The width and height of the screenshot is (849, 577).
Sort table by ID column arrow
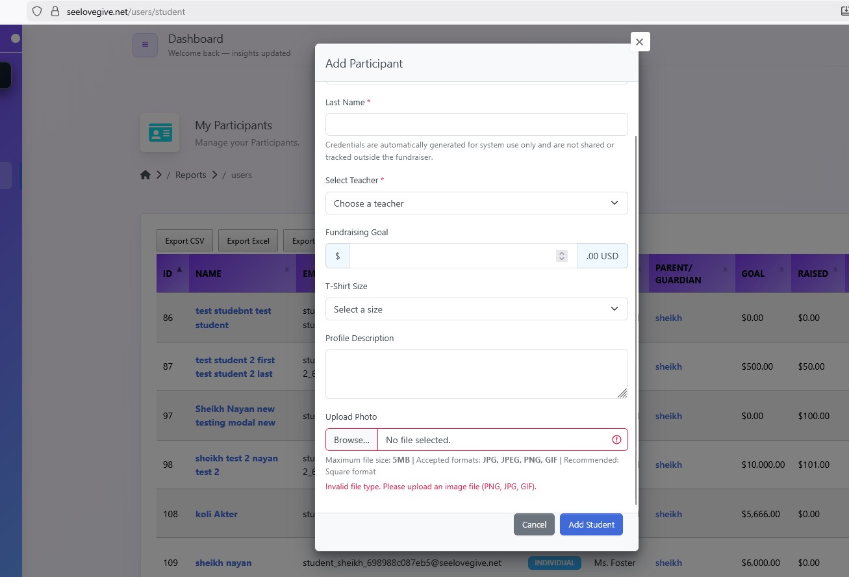[179, 270]
